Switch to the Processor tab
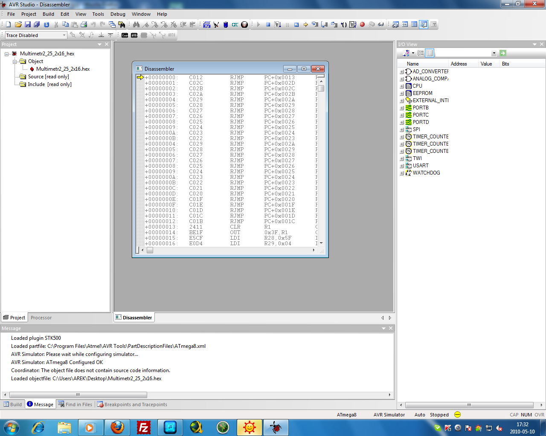This screenshot has width=546, height=436. pyautogui.click(x=41, y=318)
